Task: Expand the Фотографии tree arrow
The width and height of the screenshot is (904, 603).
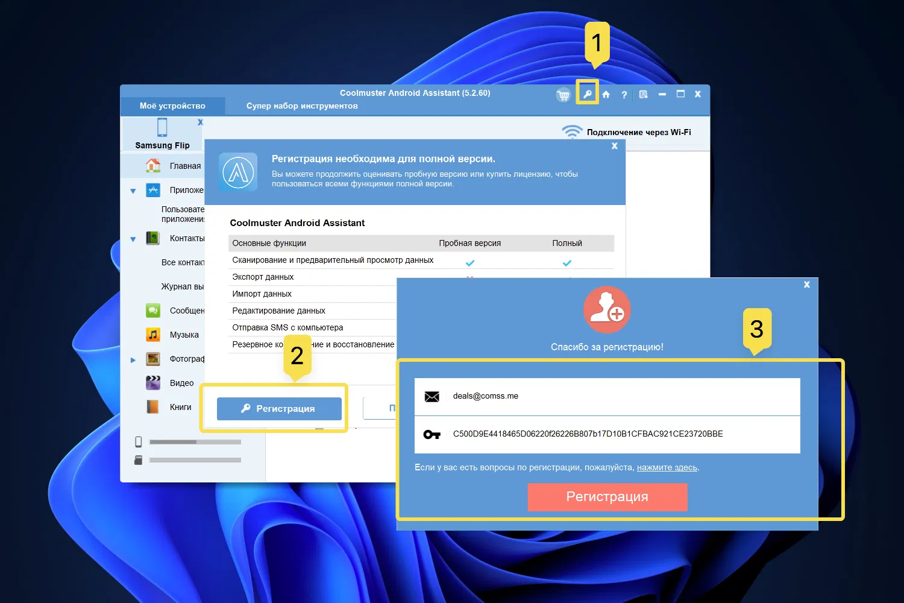Action: pos(133,360)
